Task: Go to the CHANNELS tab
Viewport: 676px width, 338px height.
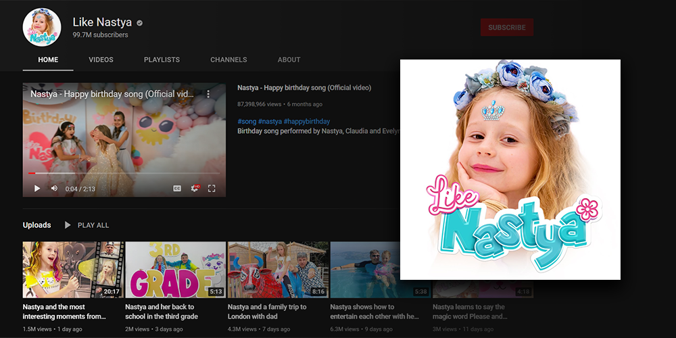Action: pyautogui.click(x=228, y=60)
